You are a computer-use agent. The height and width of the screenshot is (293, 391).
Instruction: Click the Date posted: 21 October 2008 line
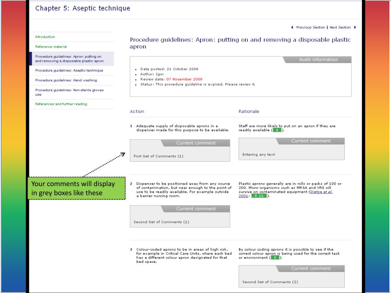[x=169, y=69]
